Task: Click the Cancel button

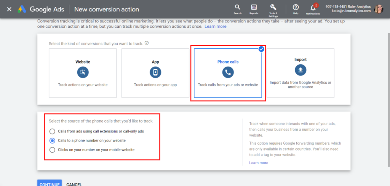Action: tap(74, 184)
